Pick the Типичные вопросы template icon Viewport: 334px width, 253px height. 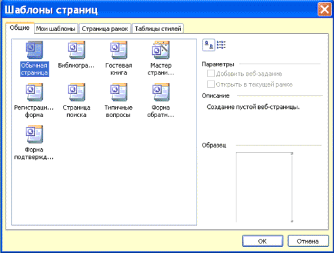(x=119, y=92)
